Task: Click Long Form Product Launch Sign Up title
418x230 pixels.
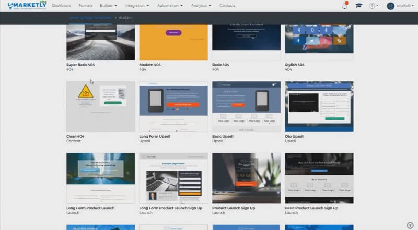Action: [171, 208]
